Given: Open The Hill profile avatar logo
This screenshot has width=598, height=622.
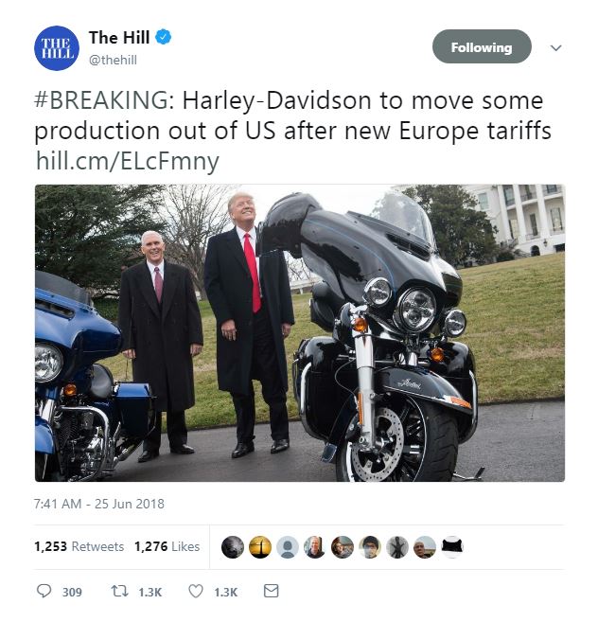Looking at the screenshot, I should (x=57, y=48).
